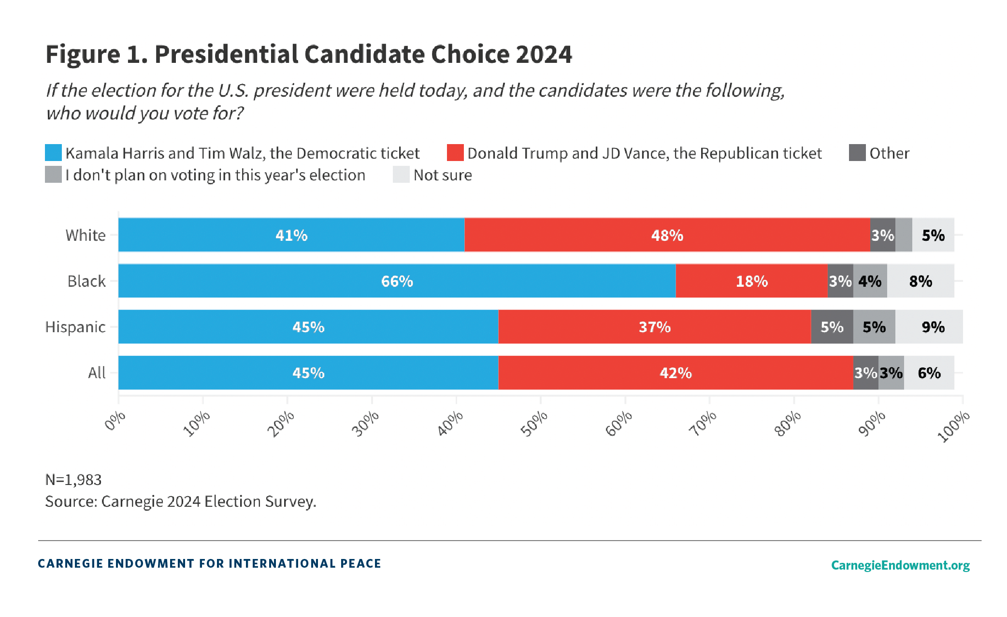Click the All 6% Not sure segment
This screenshot has width=1007, height=617.
[x=929, y=373]
